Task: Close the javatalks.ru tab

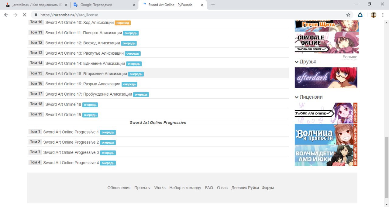Action: tap(66, 5)
